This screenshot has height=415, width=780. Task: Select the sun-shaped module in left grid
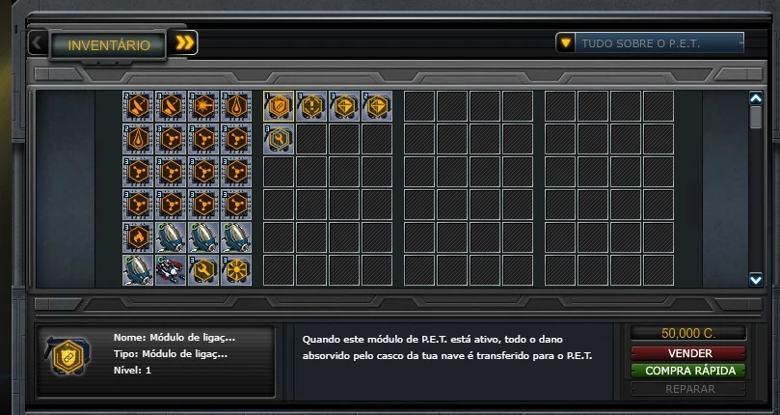[236, 270]
